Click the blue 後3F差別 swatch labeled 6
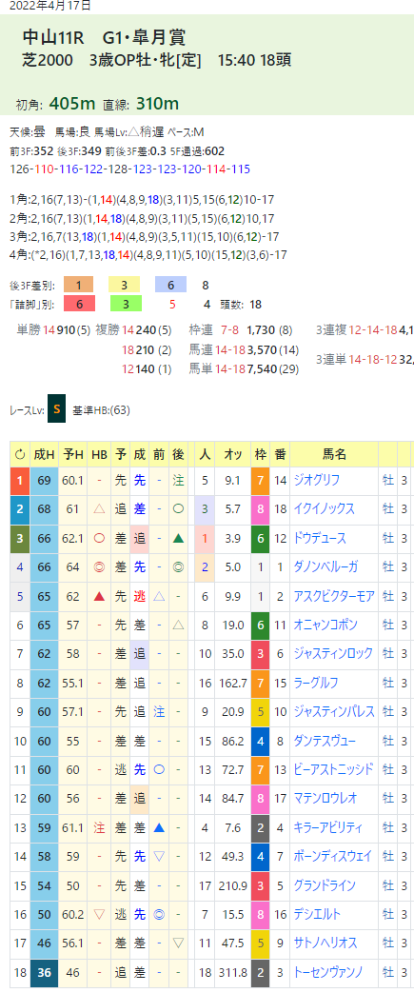This screenshot has width=414, height=993. click(x=171, y=285)
